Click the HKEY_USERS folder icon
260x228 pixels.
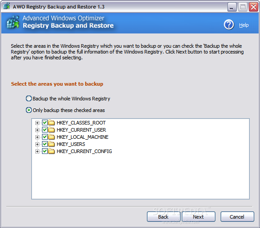click(51, 144)
